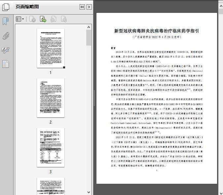Click page label 3 under thumbnail

pos(51,172)
